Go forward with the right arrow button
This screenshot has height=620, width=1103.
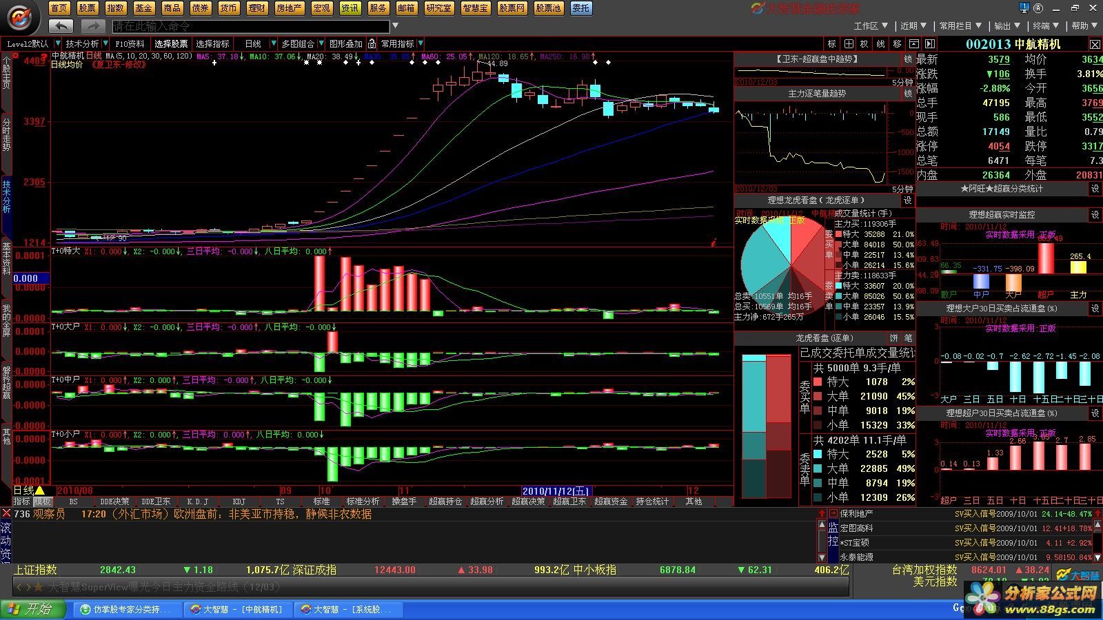(92, 25)
